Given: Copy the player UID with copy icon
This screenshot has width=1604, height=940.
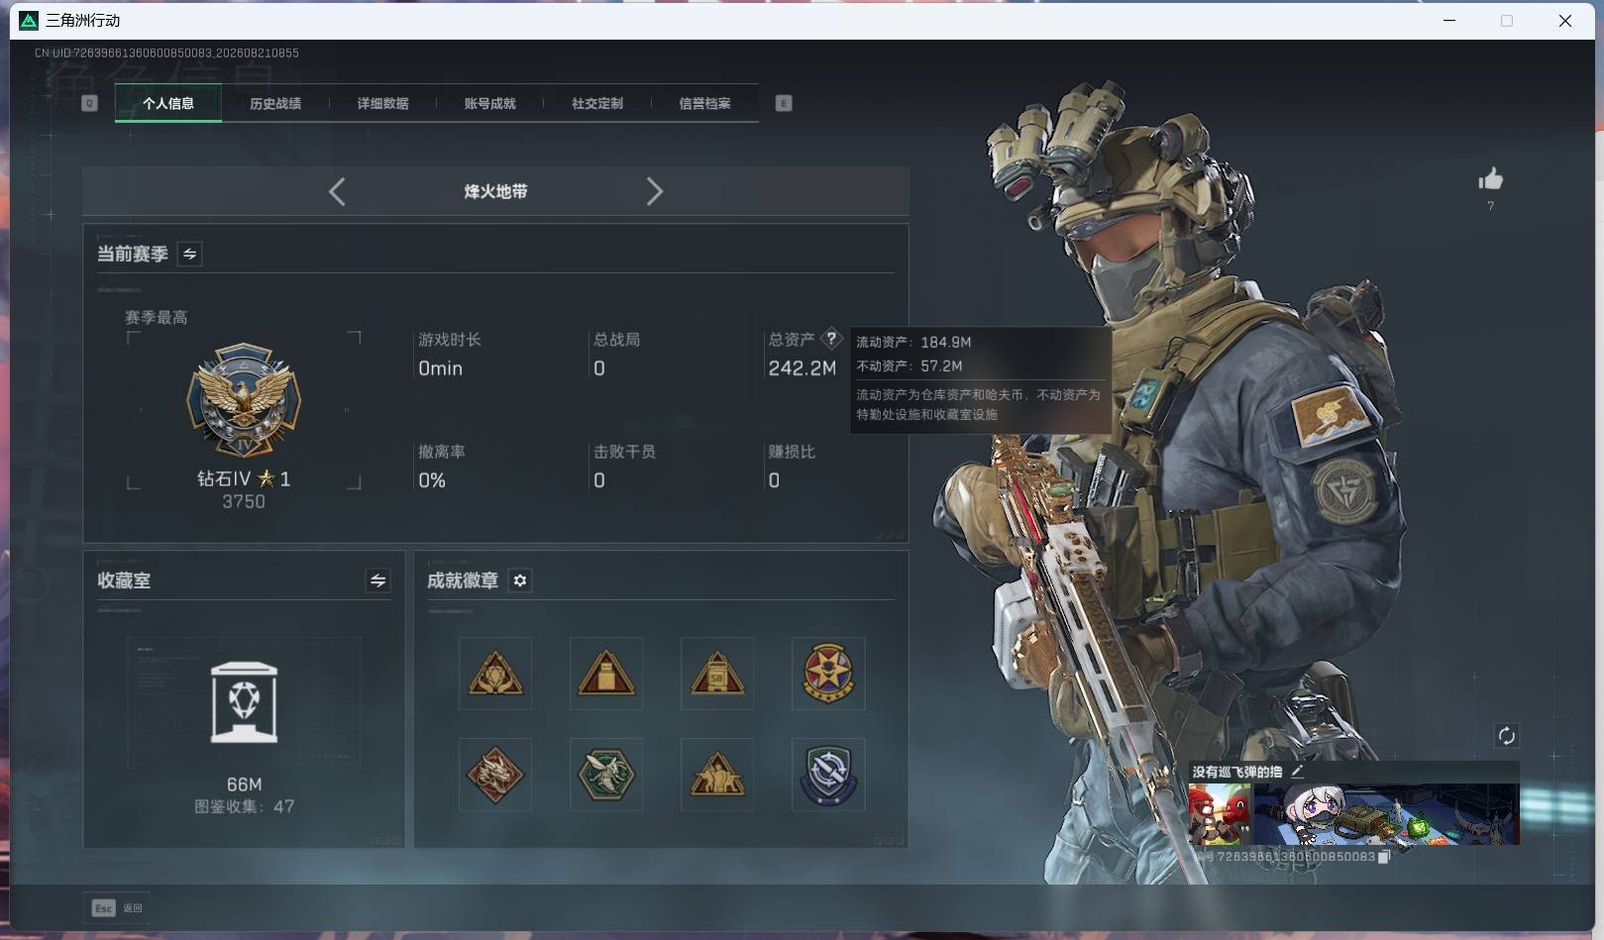Looking at the screenshot, I should [1384, 857].
